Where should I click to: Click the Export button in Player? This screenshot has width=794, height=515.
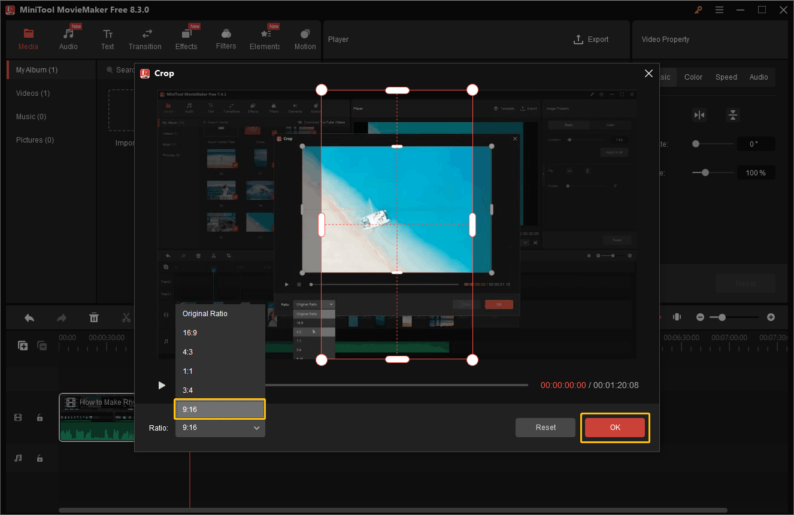coord(591,40)
